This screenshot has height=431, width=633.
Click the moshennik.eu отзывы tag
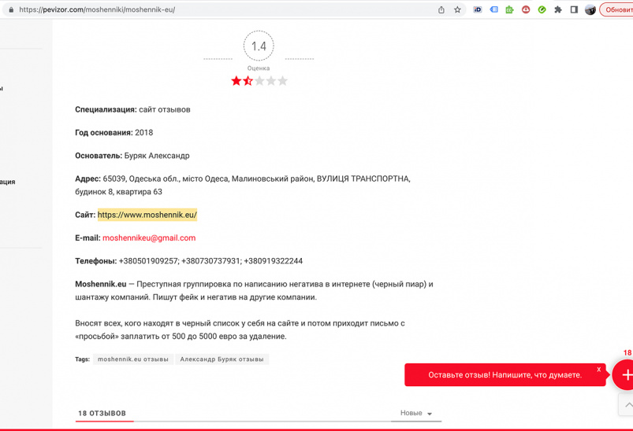[133, 359]
